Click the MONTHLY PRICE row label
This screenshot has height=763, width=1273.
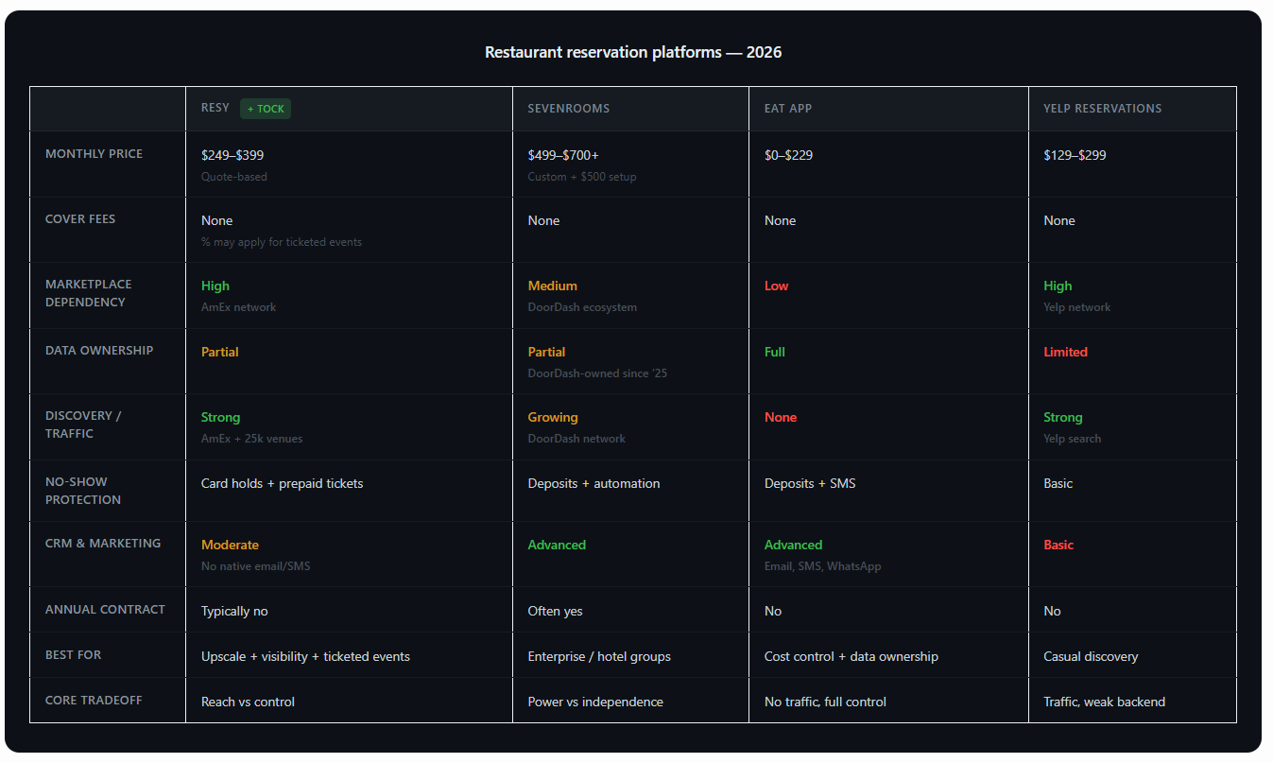click(95, 154)
